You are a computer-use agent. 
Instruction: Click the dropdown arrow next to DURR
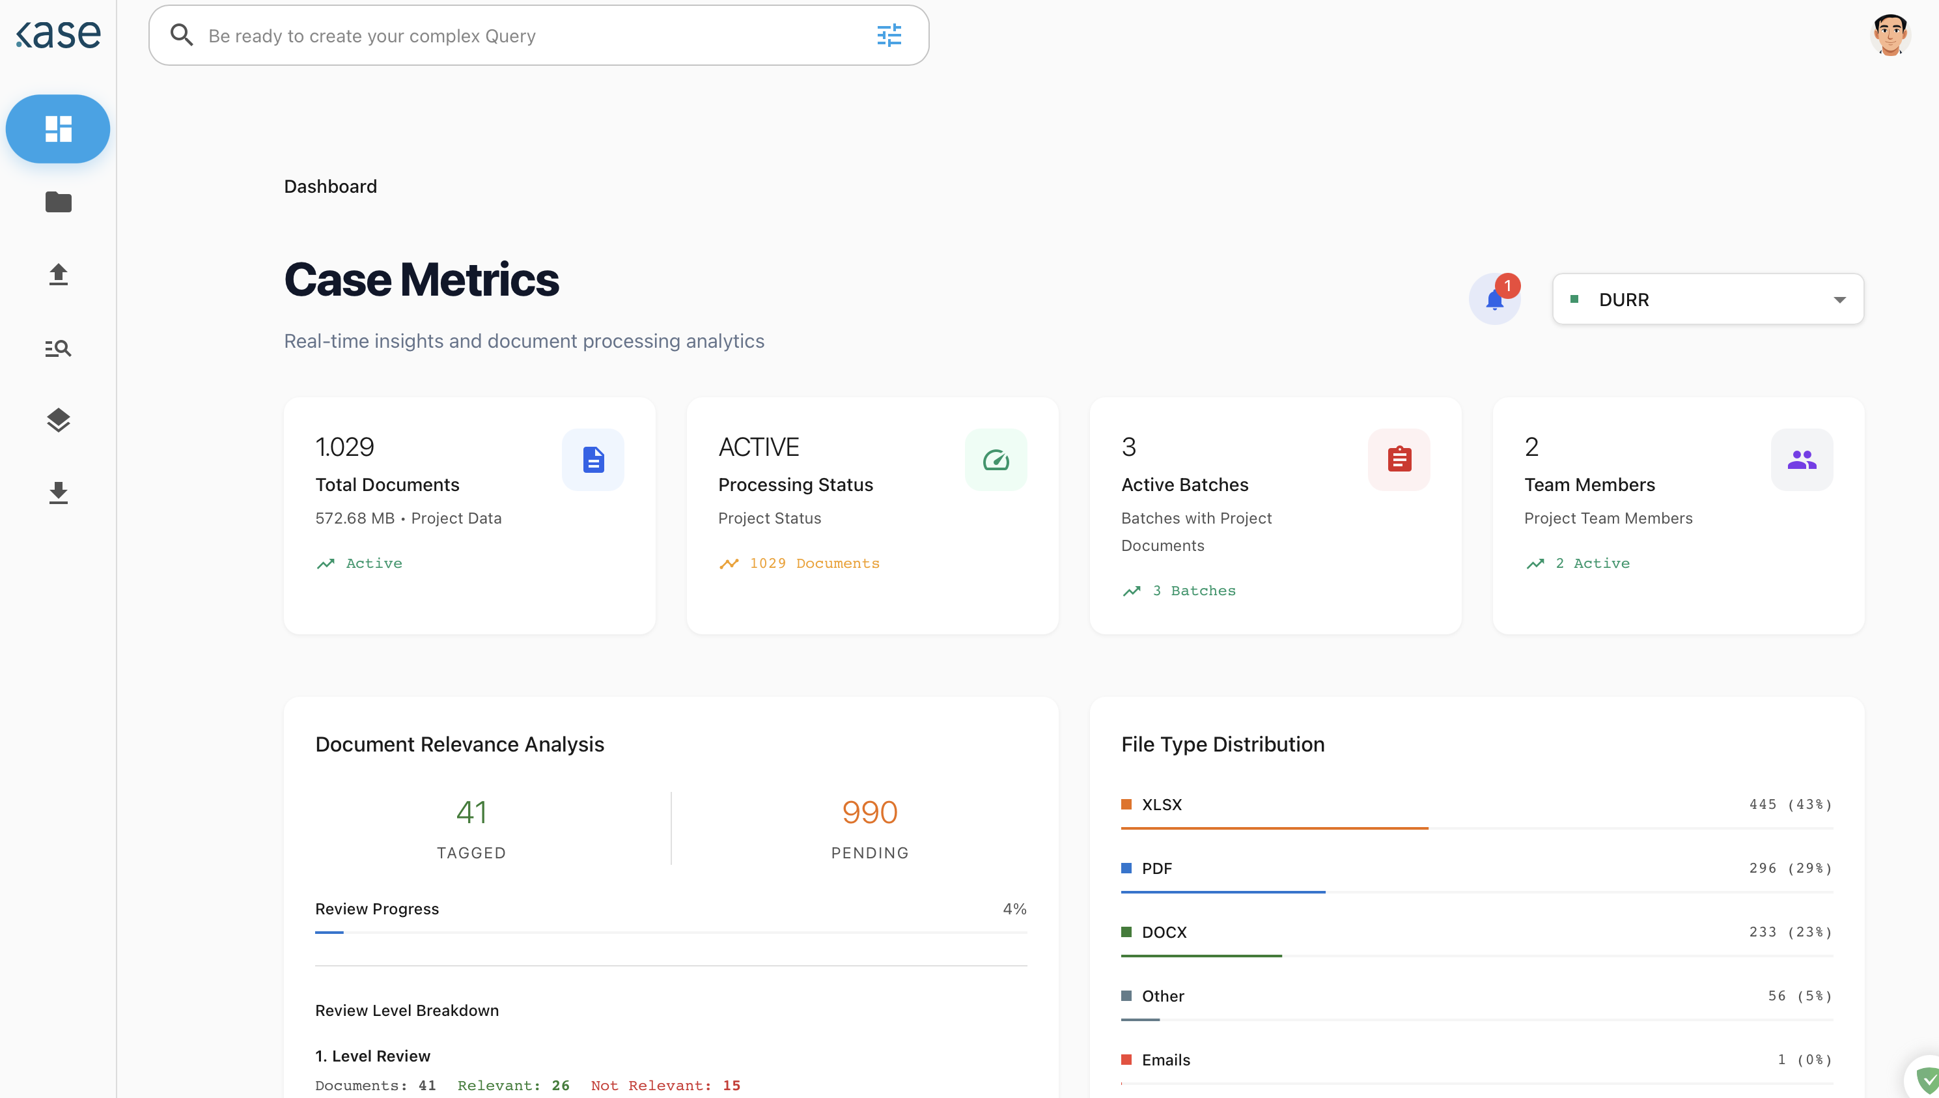pos(1839,300)
